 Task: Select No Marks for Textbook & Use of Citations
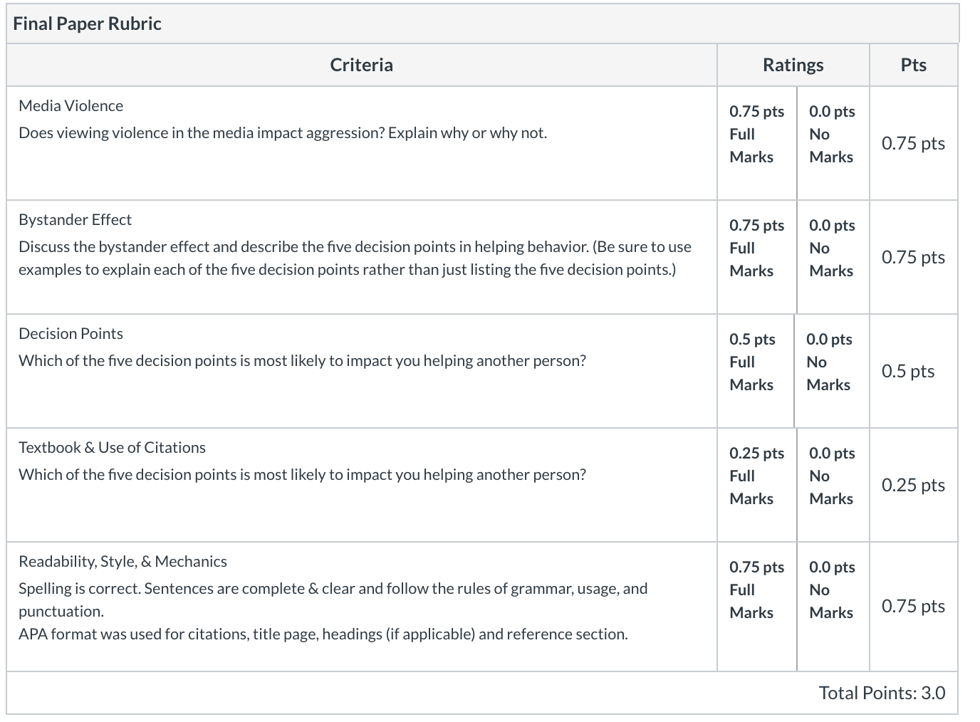[x=833, y=485]
